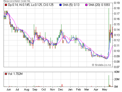This screenshot has height=92, width=122.
Task: Click the red OHLC legend swatch
Action: (6, 5)
